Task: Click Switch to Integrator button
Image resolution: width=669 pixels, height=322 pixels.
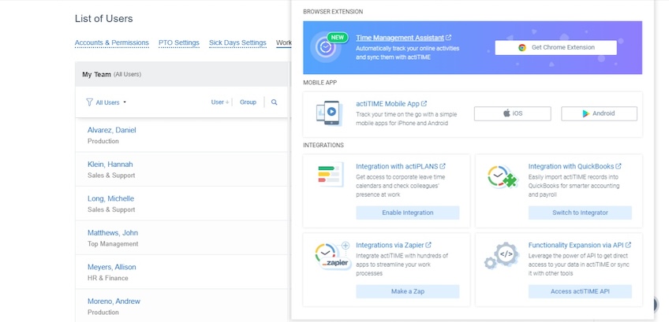Action: [x=580, y=213]
